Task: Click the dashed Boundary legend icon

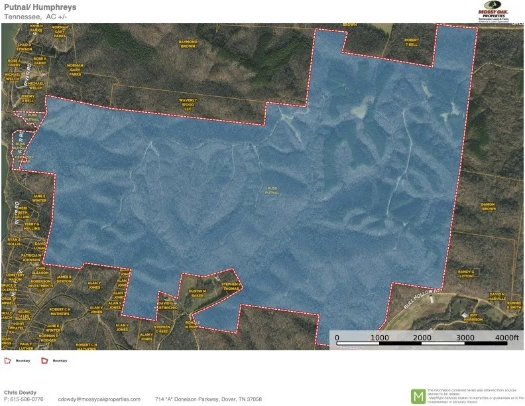Action: pos(7,361)
